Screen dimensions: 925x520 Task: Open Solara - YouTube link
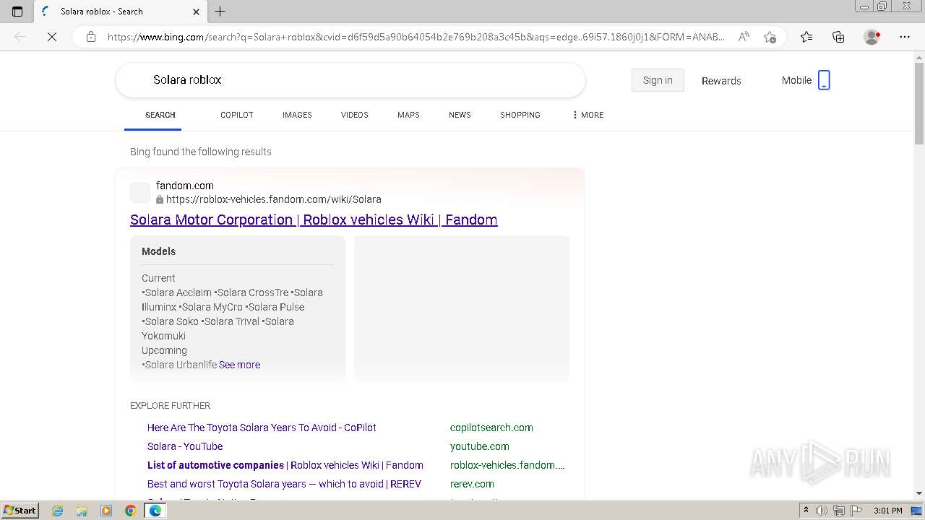tap(185, 446)
